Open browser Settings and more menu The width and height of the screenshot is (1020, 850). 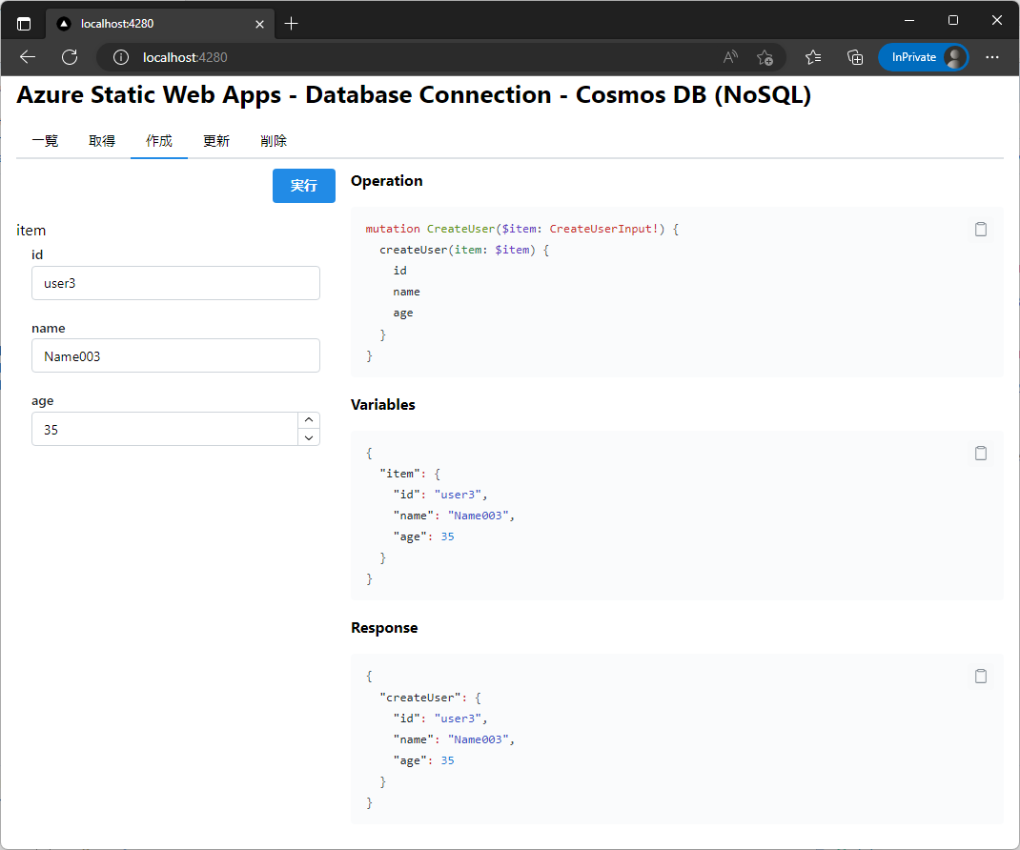click(x=992, y=57)
